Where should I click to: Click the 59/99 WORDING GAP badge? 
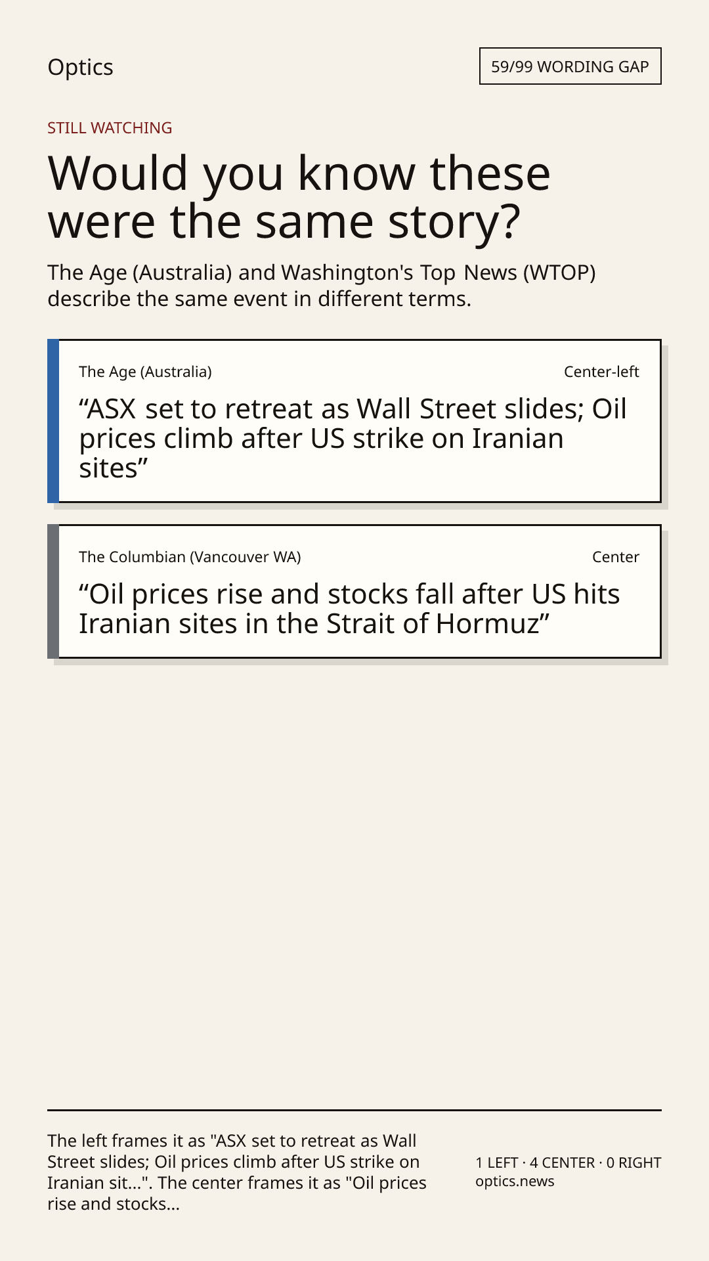tap(570, 66)
